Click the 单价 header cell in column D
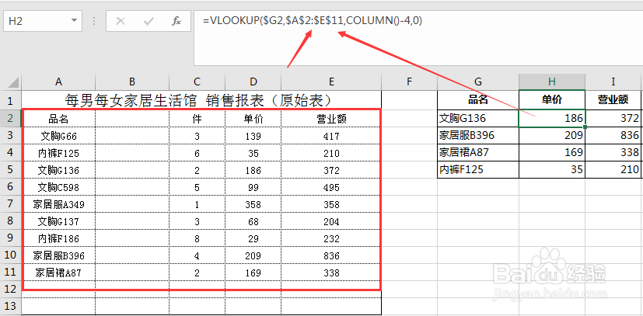643x316 pixels. (x=253, y=119)
